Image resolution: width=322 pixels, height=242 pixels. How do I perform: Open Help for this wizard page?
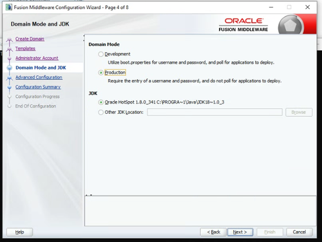[19, 232]
